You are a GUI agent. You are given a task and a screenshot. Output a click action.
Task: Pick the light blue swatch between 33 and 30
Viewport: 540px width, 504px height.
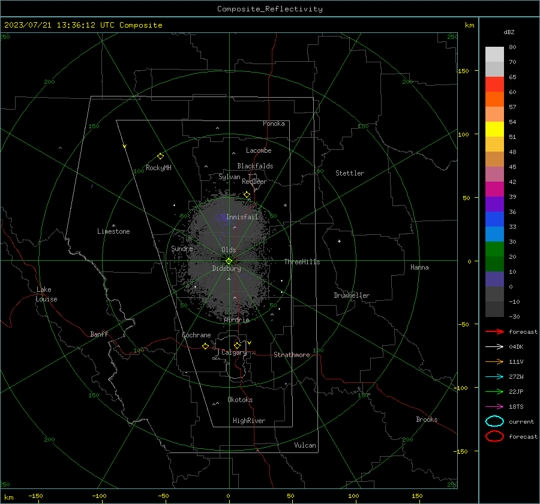(494, 234)
